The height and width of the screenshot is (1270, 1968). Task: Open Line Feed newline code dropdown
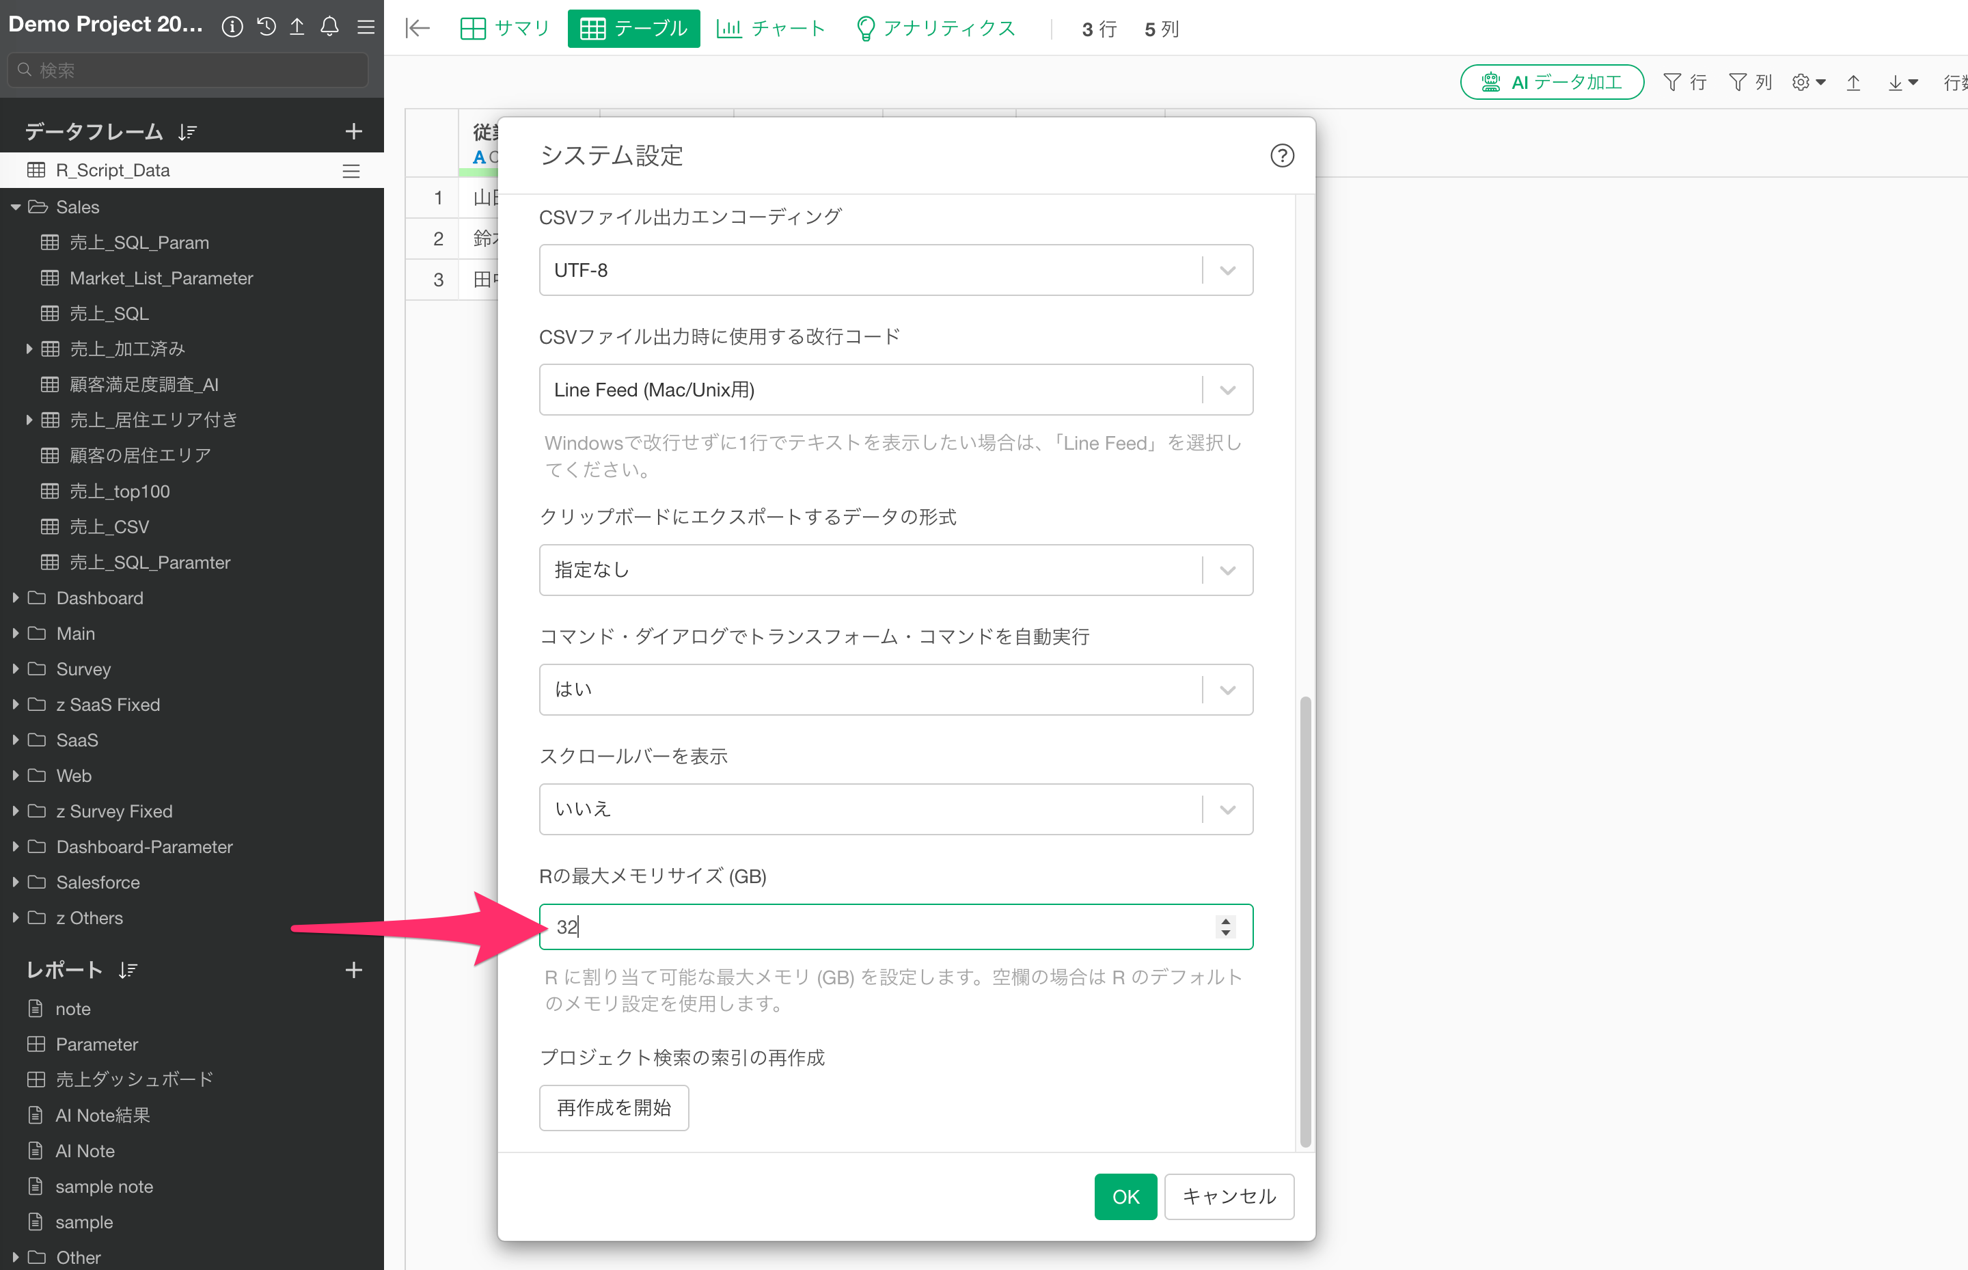[895, 389]
